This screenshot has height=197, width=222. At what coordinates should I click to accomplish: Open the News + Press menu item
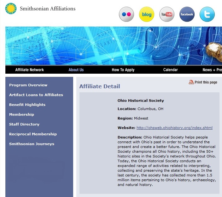212,70
